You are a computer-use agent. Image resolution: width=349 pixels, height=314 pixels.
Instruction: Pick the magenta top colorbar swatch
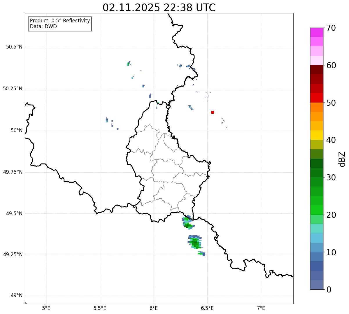click(x=316, y=32)
